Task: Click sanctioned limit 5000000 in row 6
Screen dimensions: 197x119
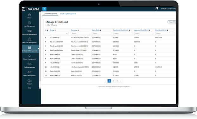Action: click(x=116, y=50)
